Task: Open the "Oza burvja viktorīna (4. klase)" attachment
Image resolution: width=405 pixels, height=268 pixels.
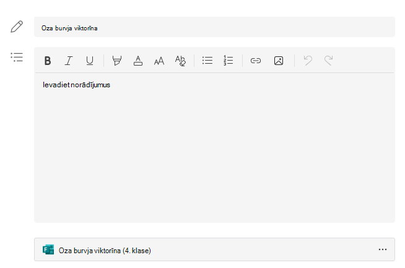Action: pyautogui.click(x=214, y=249)
